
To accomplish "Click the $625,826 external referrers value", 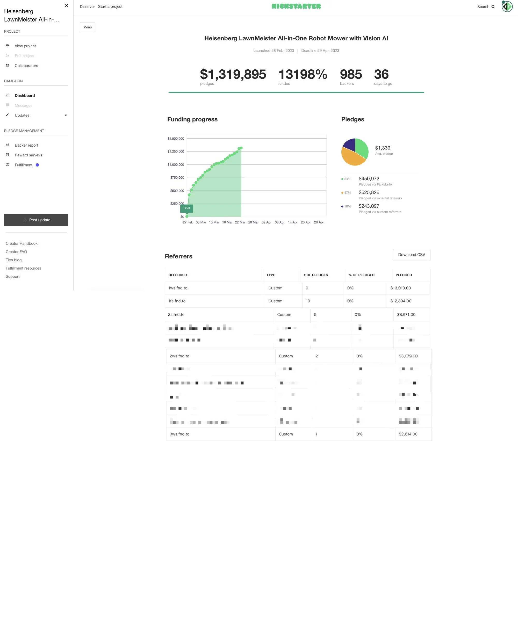I will coord(369,192).
